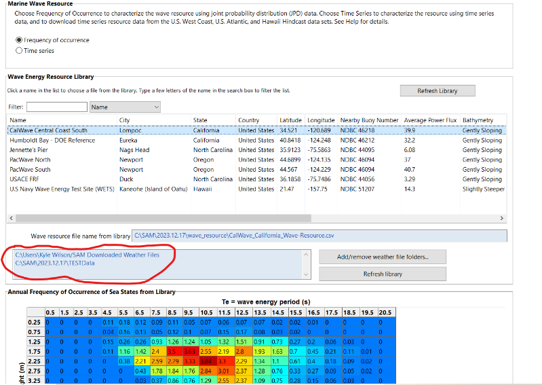The height and width of the screenshot is (385, 542).
Task: Click the folder list scroll up arrow
Action: tap(305, 255)
